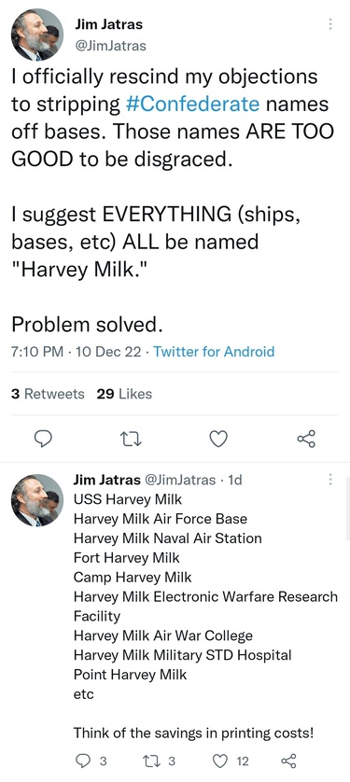The height and width of the screenshot is (782, 350).
Task: Open Jim Jatras avatar on reply tweet
Action: coord(37,500)
